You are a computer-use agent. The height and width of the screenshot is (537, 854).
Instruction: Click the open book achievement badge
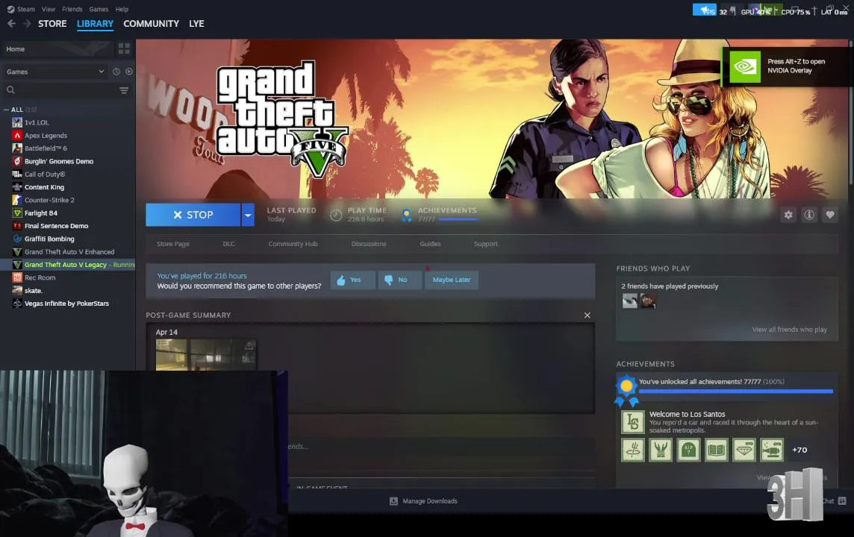click(x=716, y=450)
